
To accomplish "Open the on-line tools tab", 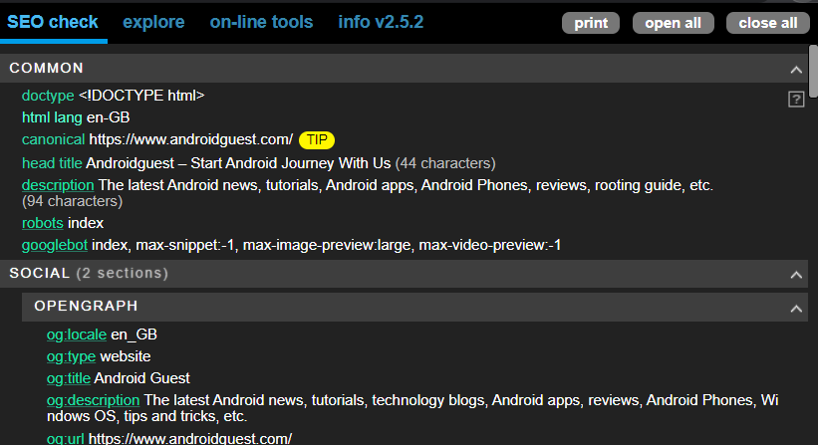I will (x=261, y=22).
